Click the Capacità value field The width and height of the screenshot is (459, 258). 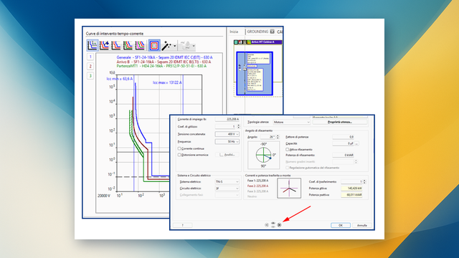click(x=343, y=143)
